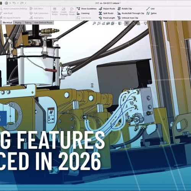The height and width of the screenshot is (191, 191).
Task: Expand the Options dropdown arrow
Action: coord(10,3)
